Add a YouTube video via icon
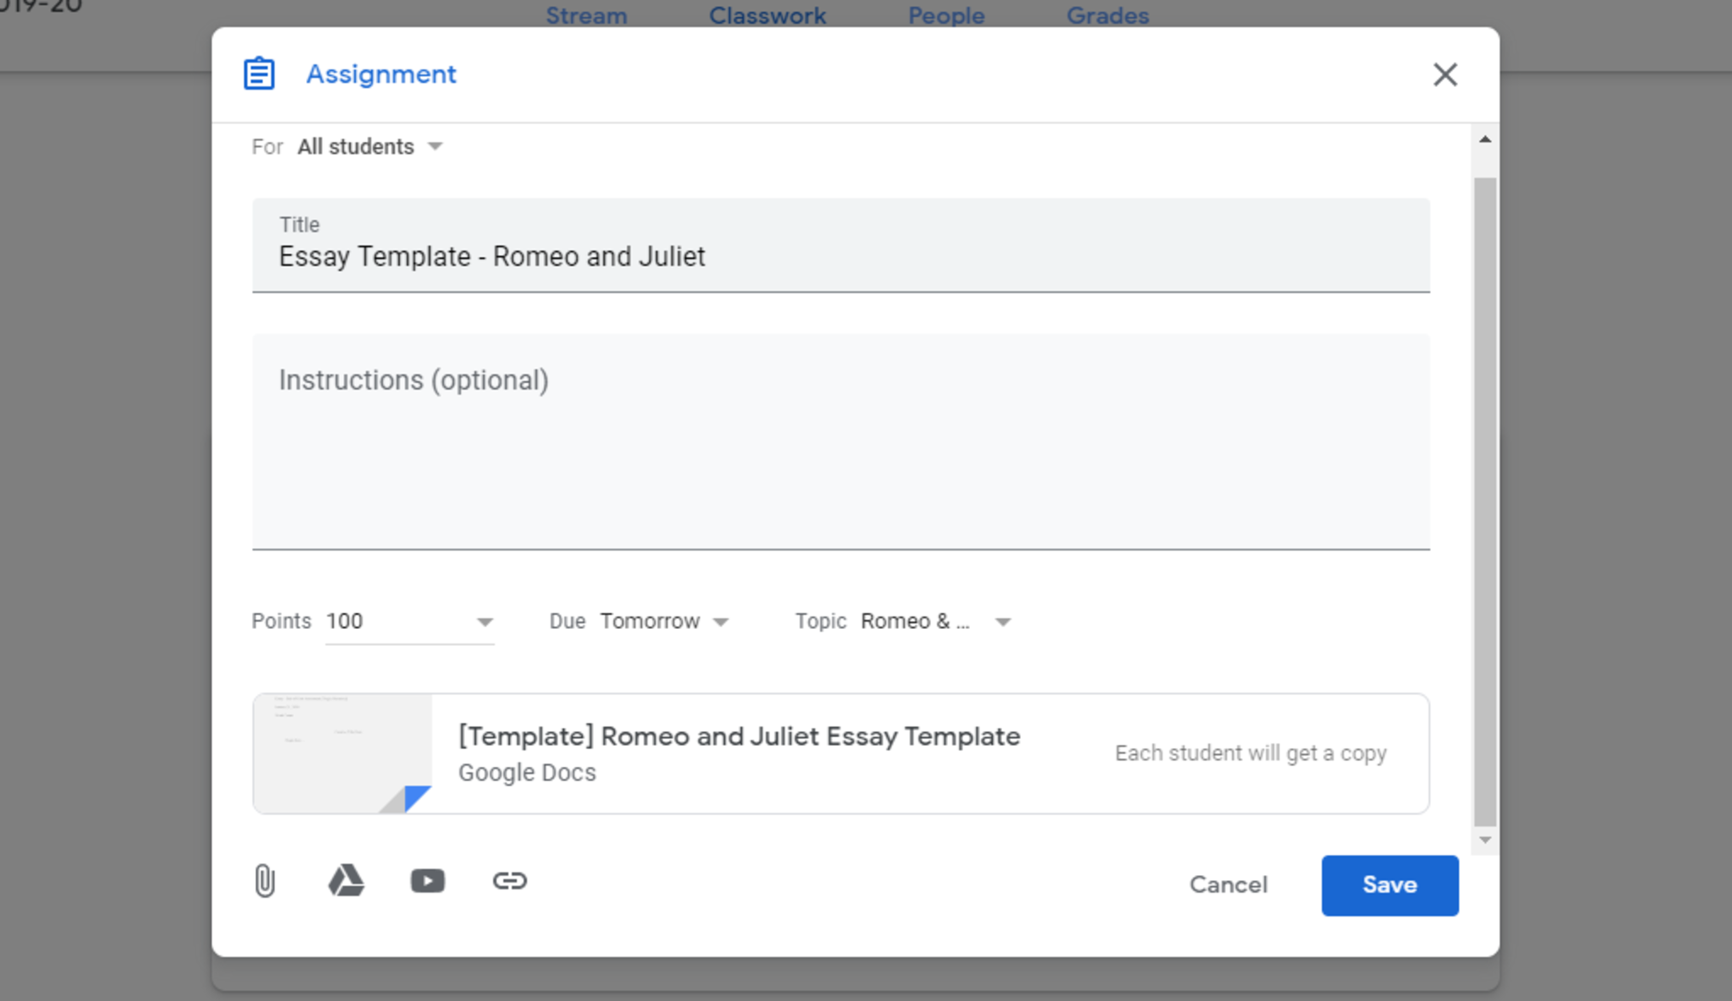Viewport: 1732px width, 1001px height. click(x=428, y=881)
